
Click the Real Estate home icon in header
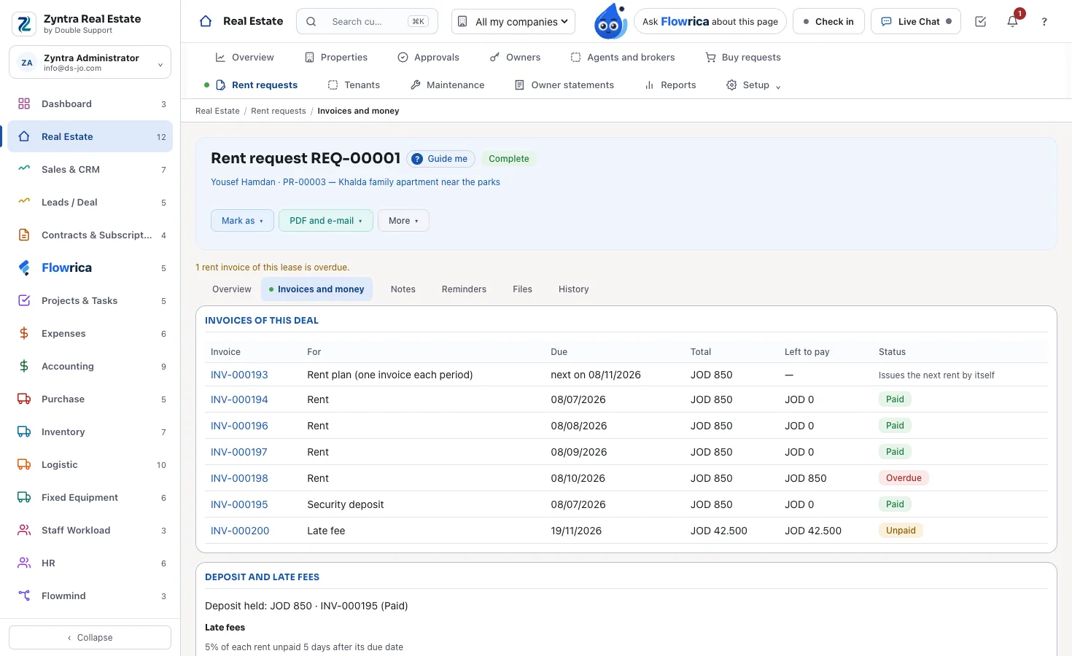206,21
